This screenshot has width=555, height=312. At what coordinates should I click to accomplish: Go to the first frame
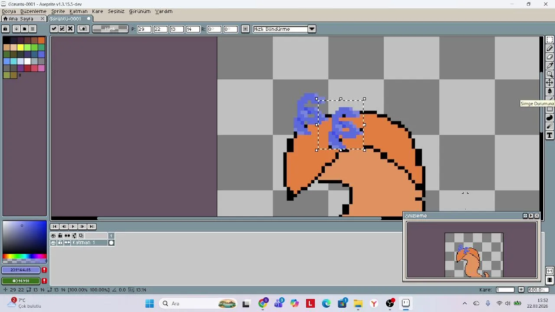[55, 227]
